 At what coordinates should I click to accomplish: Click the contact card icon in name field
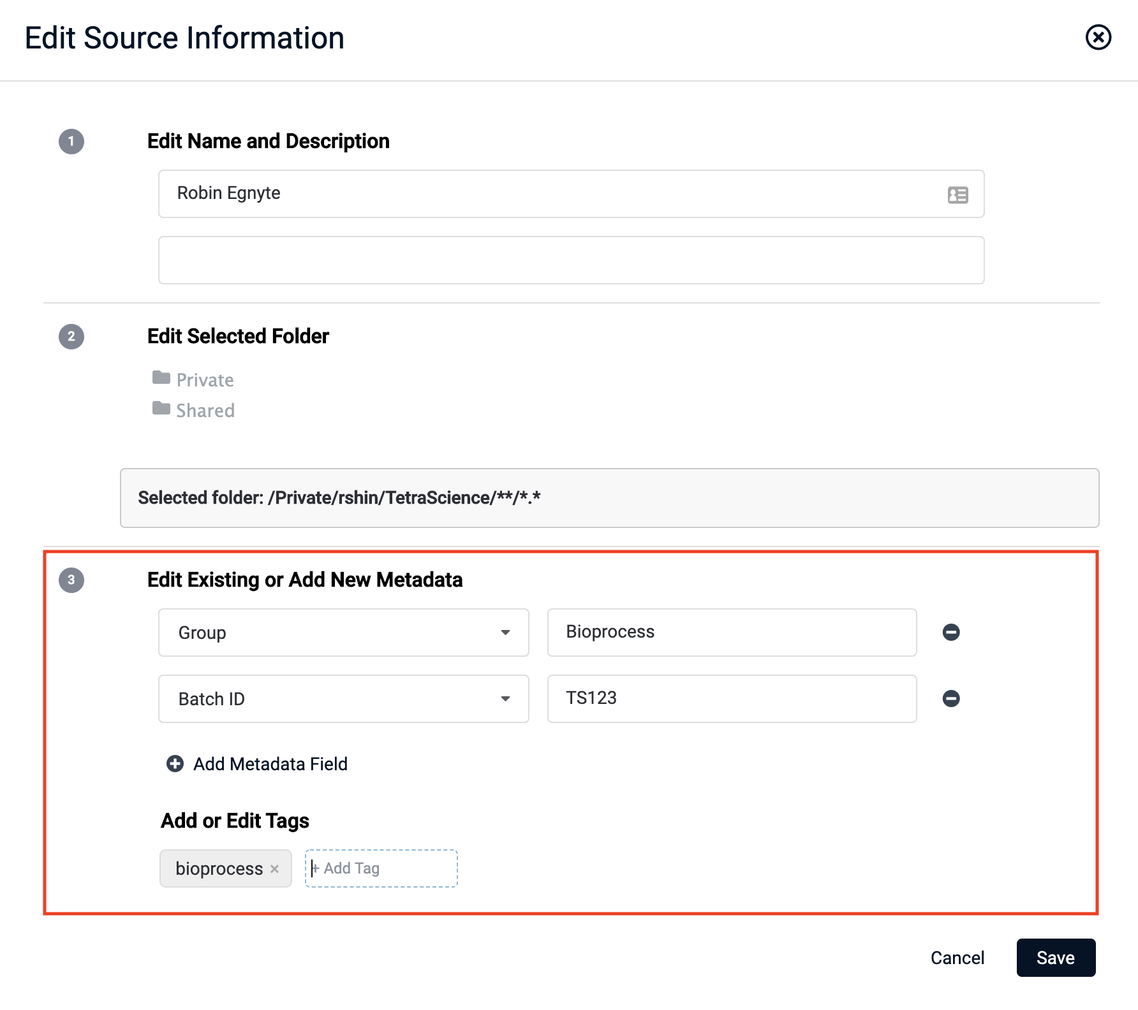(957, 194)
